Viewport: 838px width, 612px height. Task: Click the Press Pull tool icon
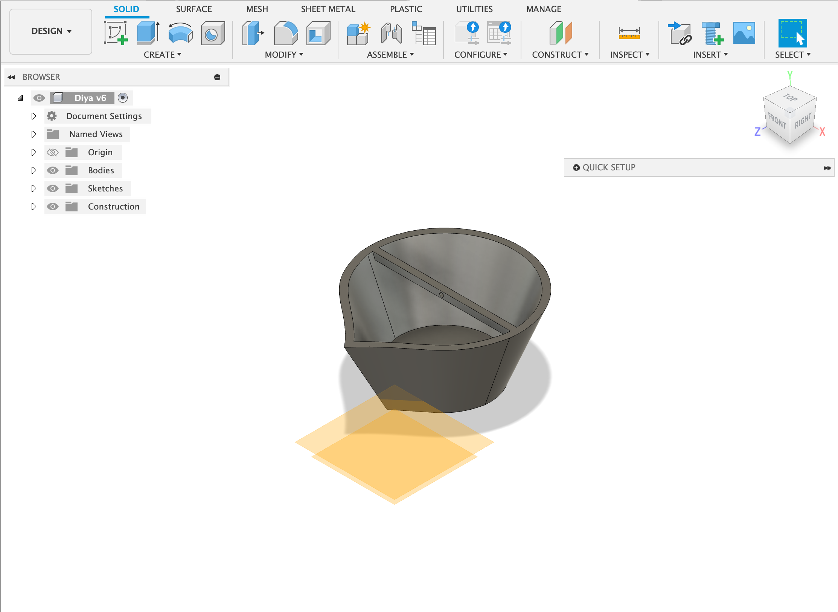click(x=253, y=33)
